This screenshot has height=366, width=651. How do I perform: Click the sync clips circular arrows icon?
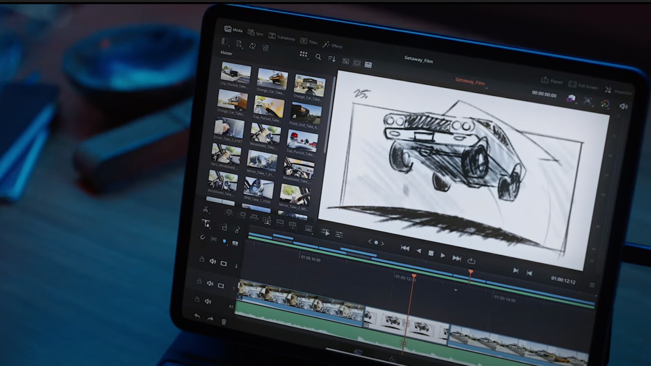252,46
